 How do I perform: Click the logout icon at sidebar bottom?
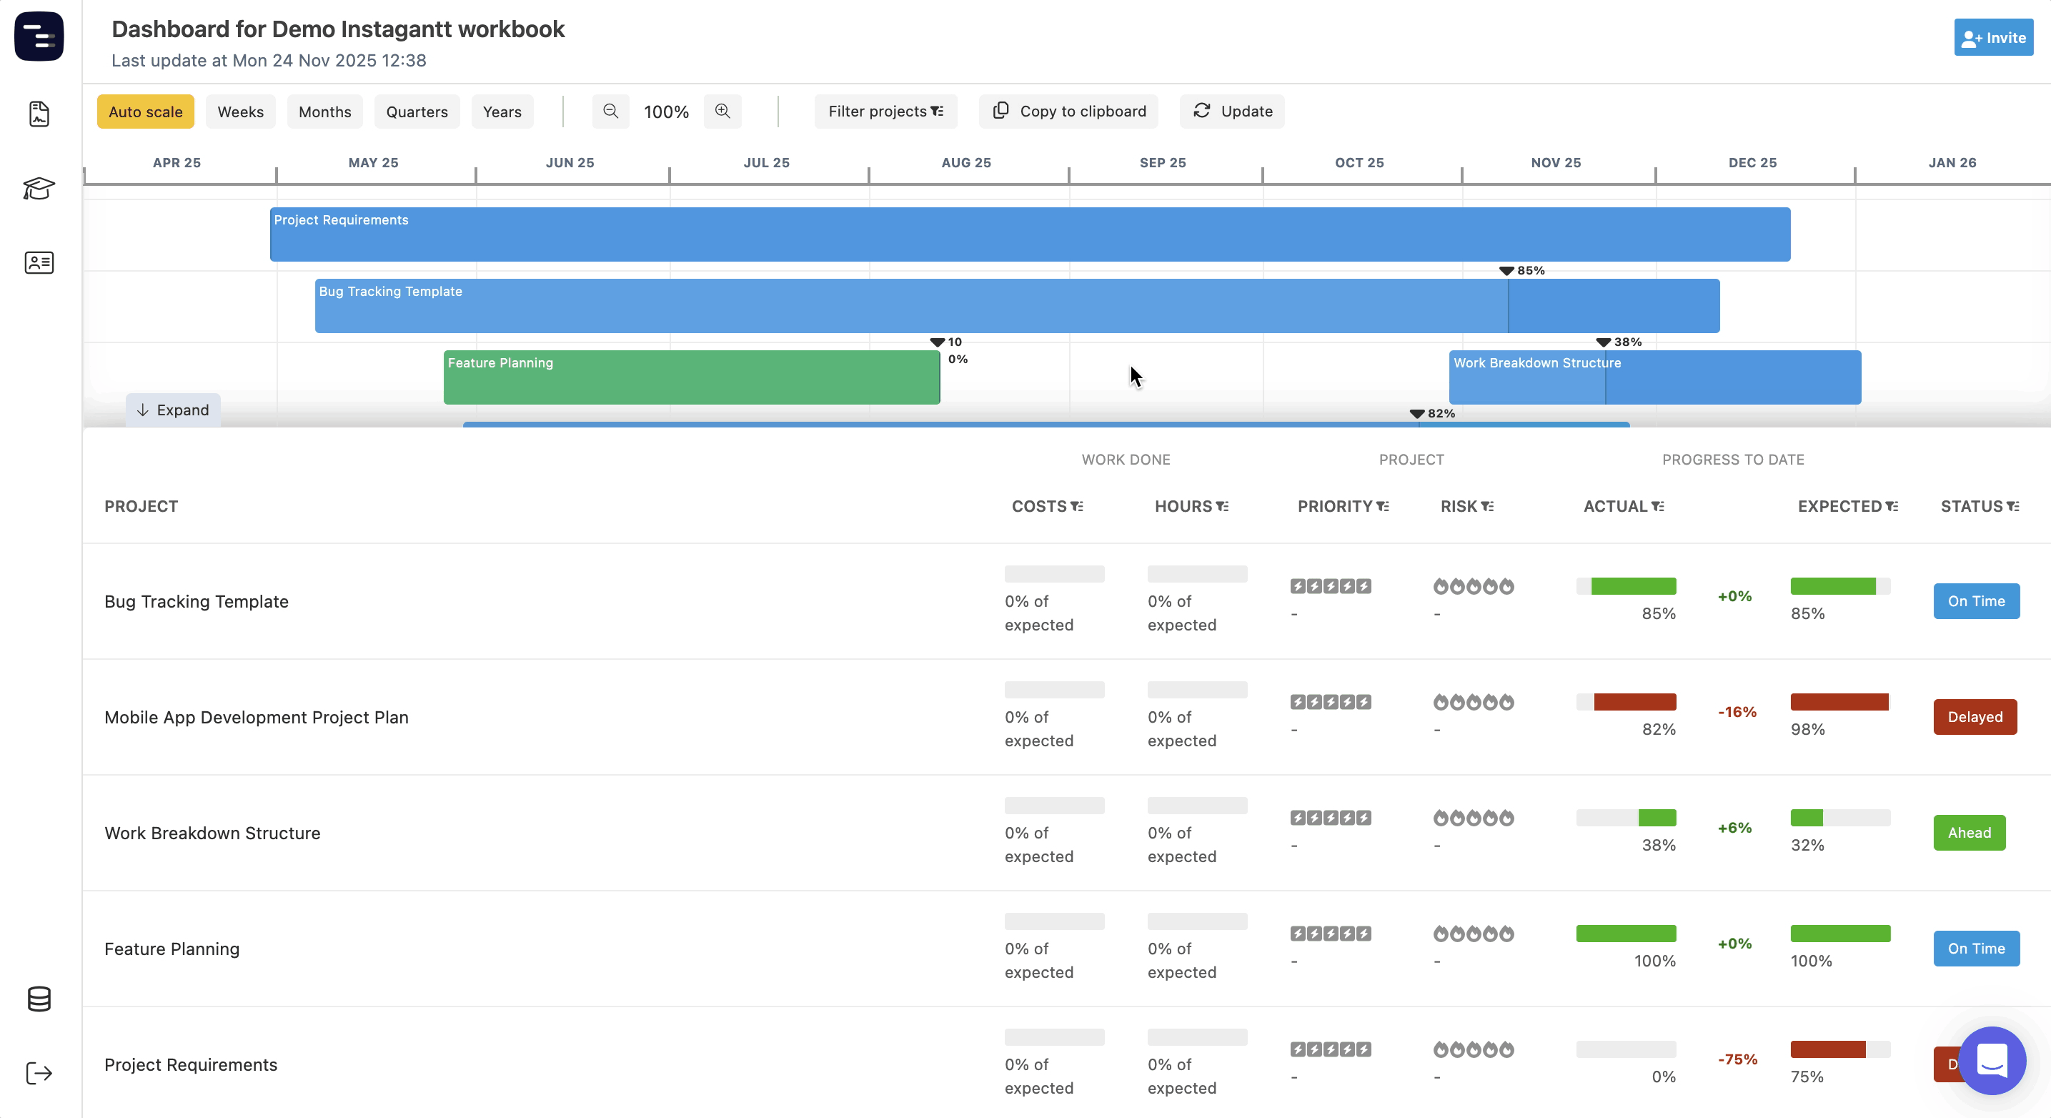coord(39,1073)
